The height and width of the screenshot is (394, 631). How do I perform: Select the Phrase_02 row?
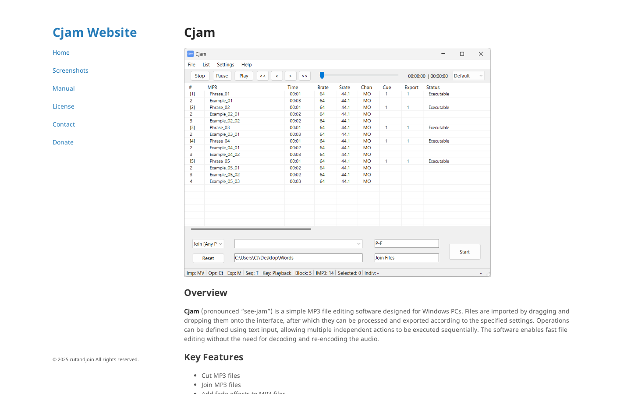pos(337,107)
